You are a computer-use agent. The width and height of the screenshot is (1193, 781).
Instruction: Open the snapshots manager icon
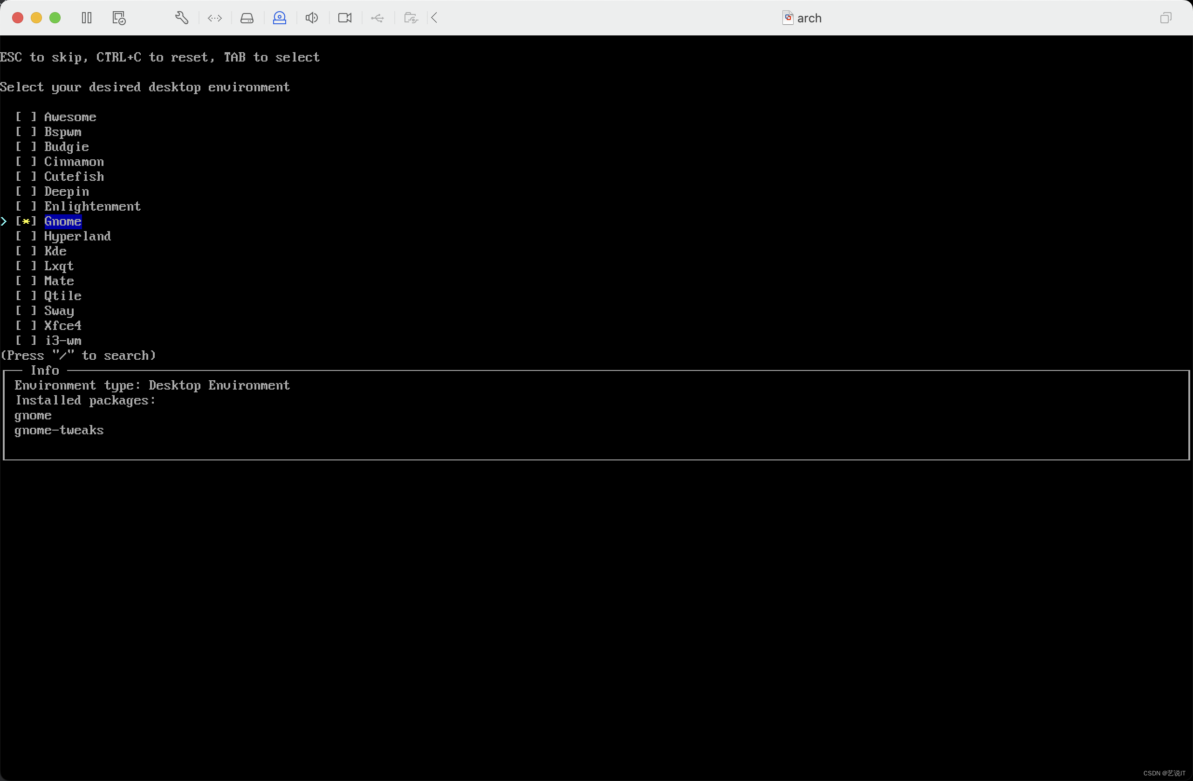pyautogui.click(x=119, y=18)
